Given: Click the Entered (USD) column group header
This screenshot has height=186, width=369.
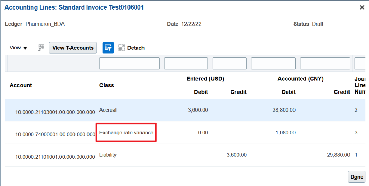Looking at the screenshot, I should [205, 79].
